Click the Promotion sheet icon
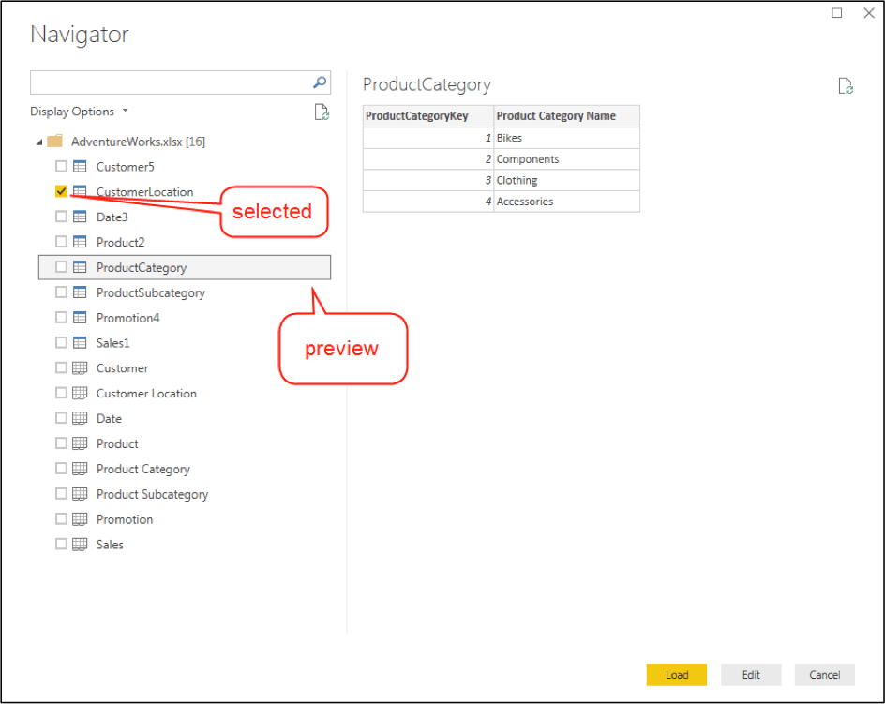The image size is (885, 704). point(80,518)
